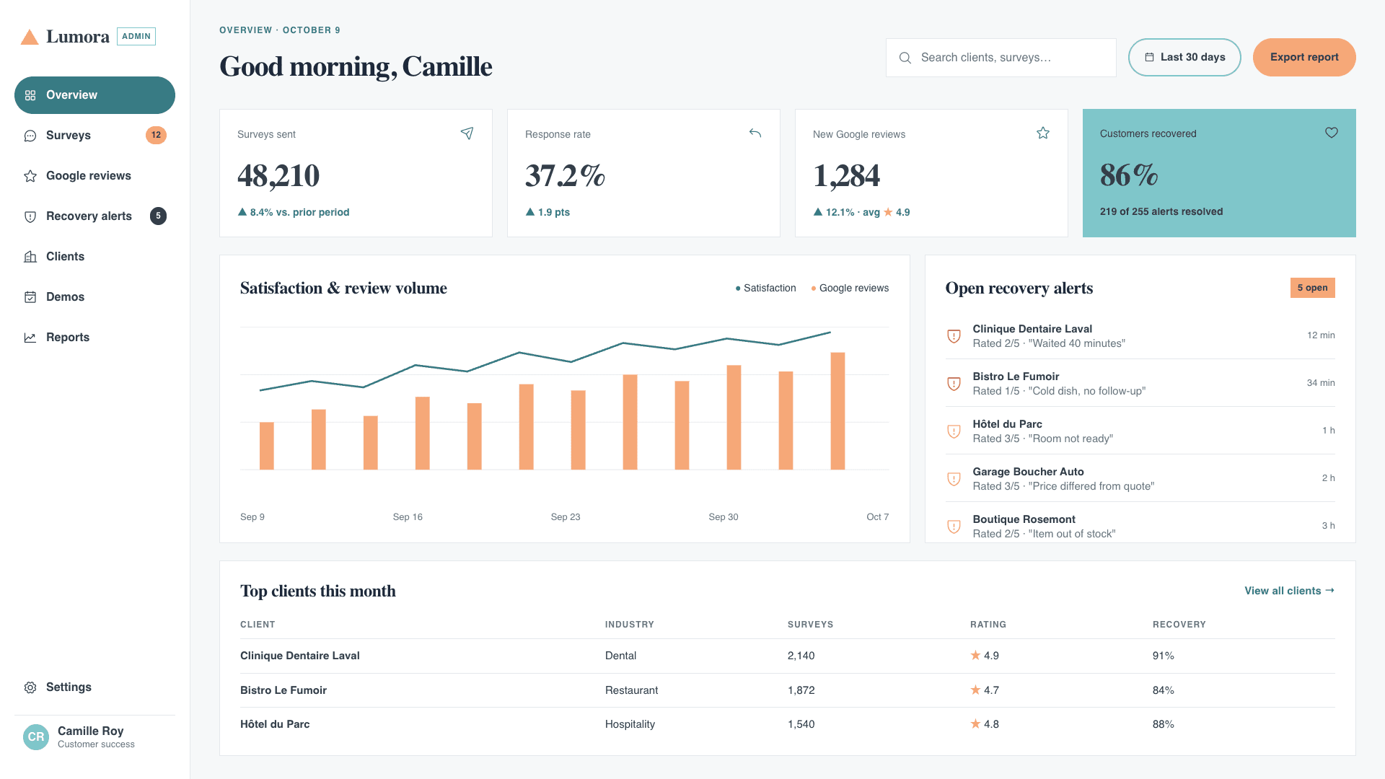Click the Surveys badge showing 12

pyautogui.click(x=156, y=136)
